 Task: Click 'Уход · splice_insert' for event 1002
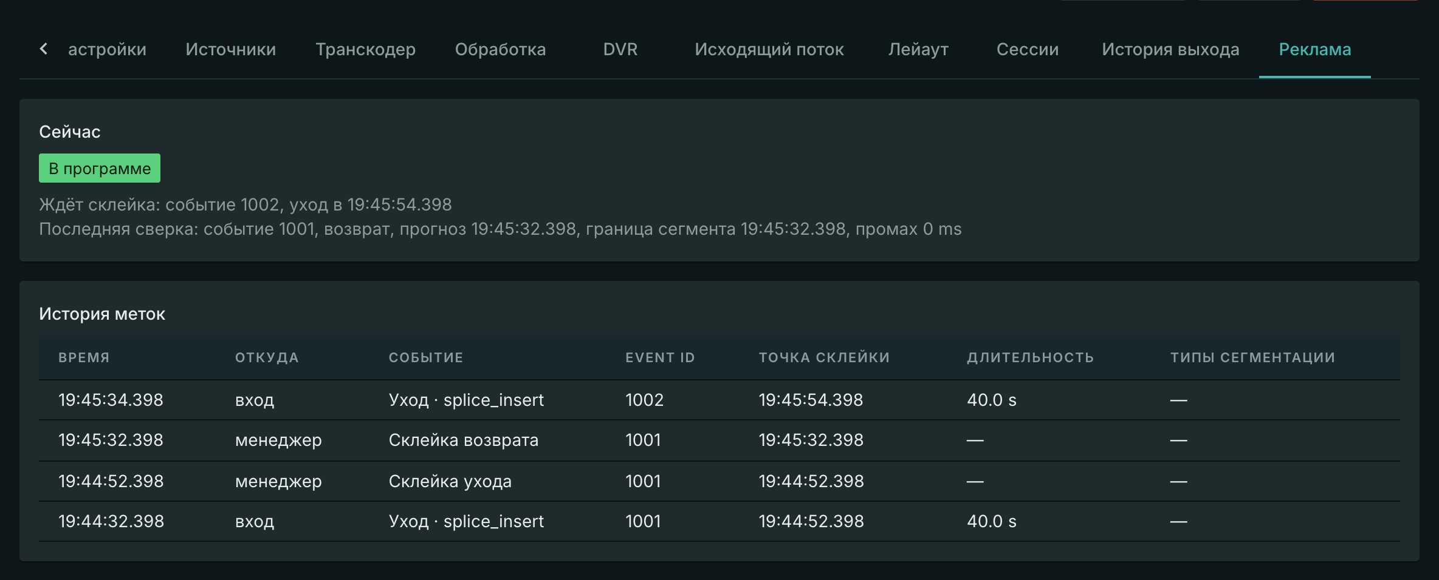coord(466,400)
